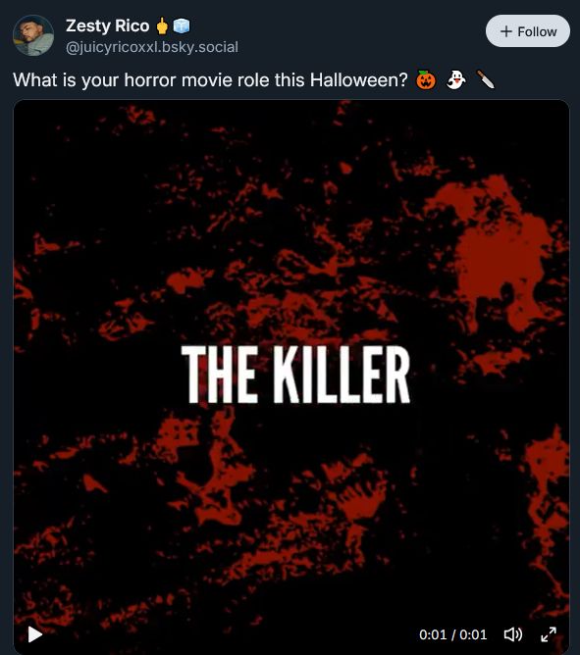This screenshot has width=580, height=655.
Task: Click the pumpkin emoji in the post
Action: [x=426, y=79]
